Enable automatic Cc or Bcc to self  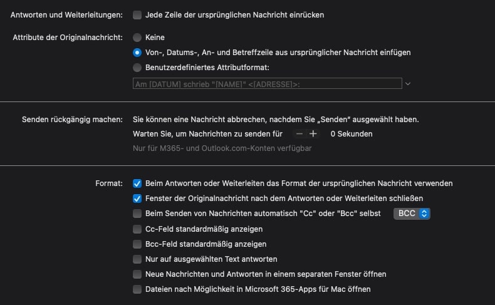tap(137, 214)
